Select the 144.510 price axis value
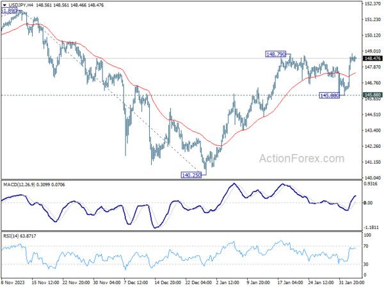The width and height of the screenshot is (384, 288). tap(372, 115)
